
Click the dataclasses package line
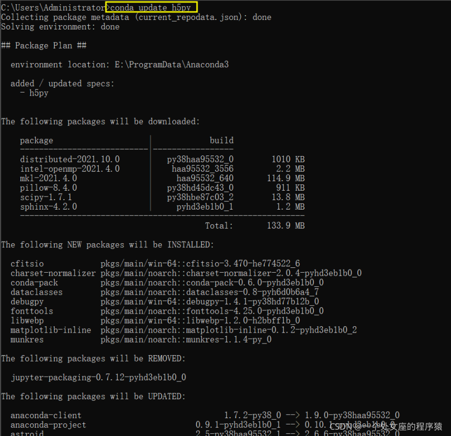pos(36,292)
